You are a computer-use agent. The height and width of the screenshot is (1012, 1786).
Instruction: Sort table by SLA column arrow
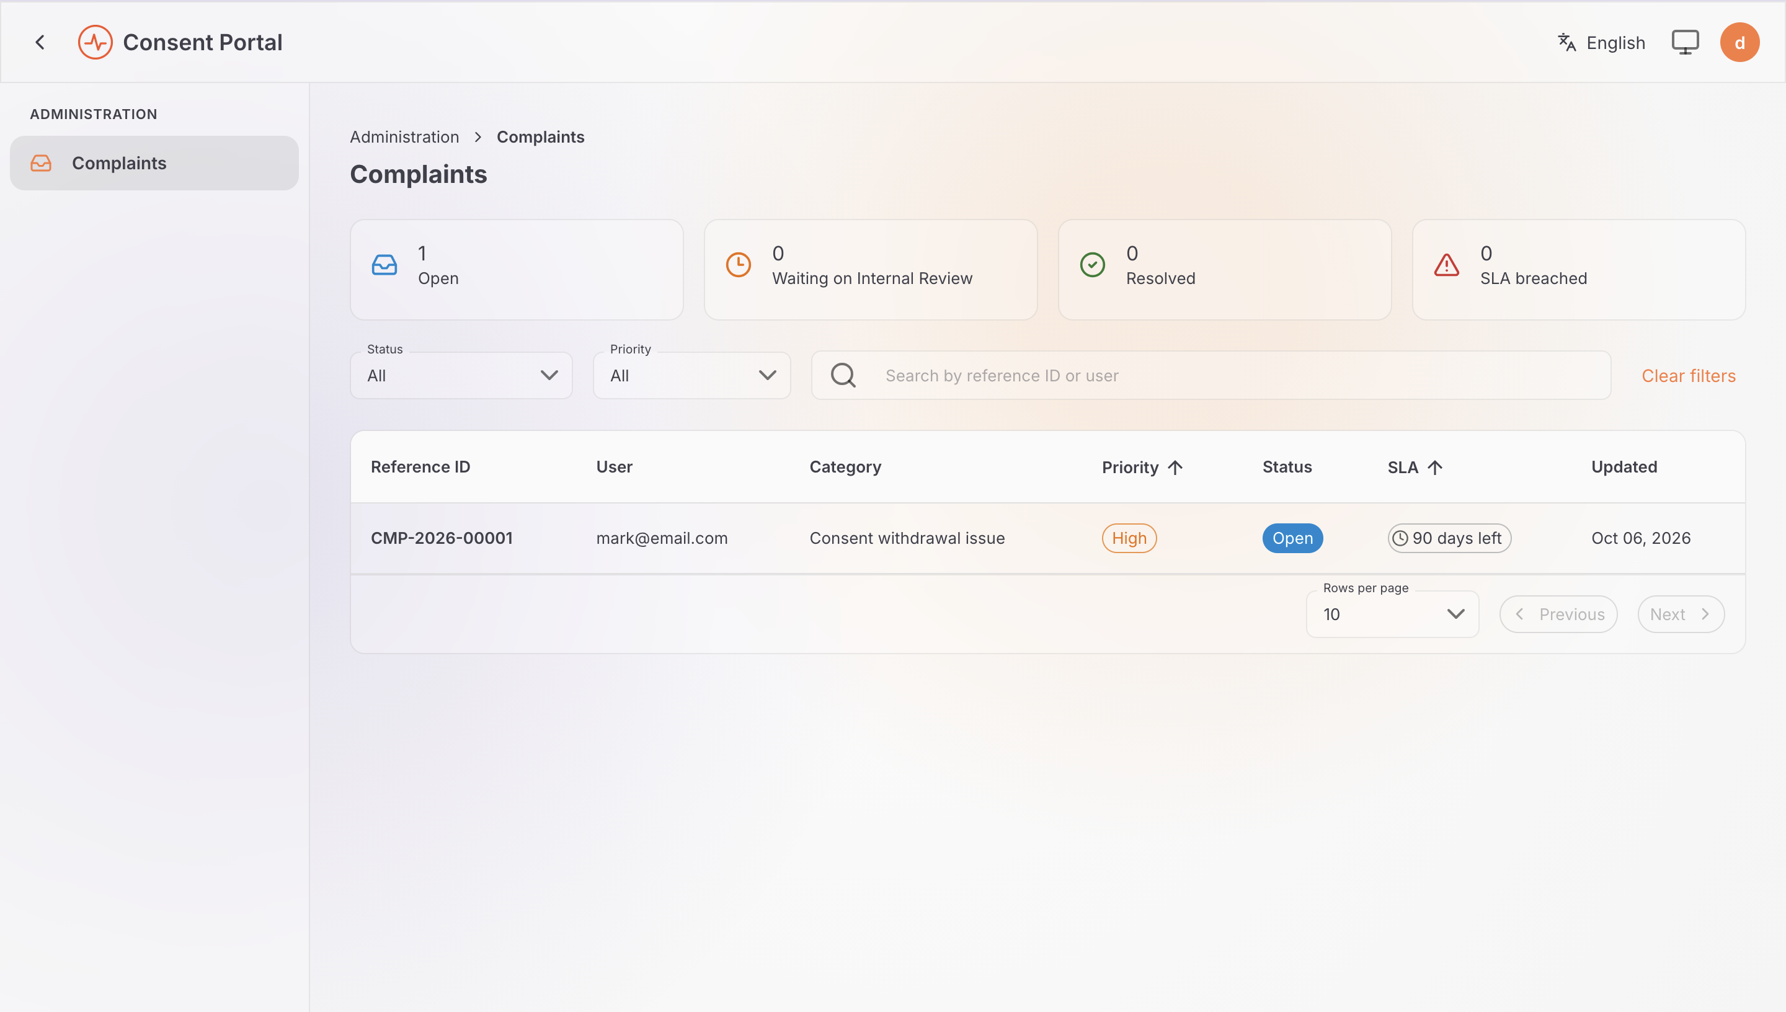1435,467
